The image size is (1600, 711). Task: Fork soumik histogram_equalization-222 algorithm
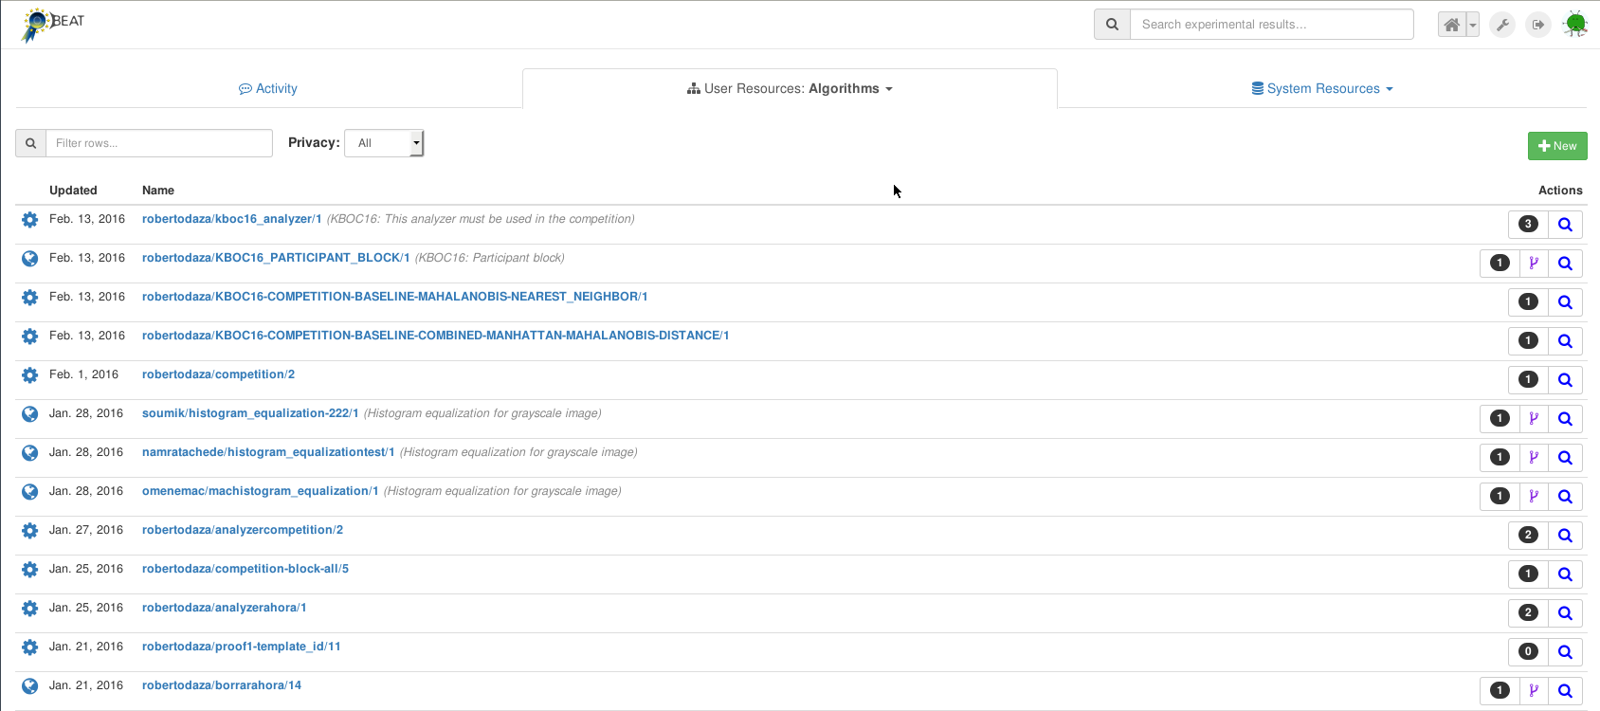pos(1534,419)
